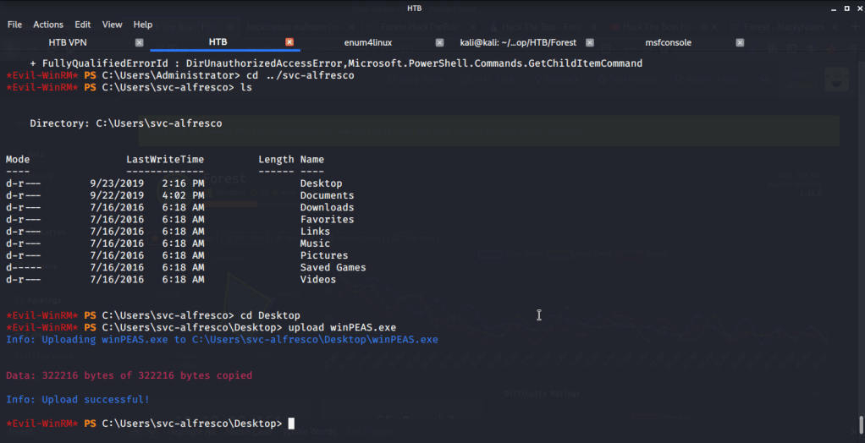Switch to the enum4linux tab

(368, 42)
